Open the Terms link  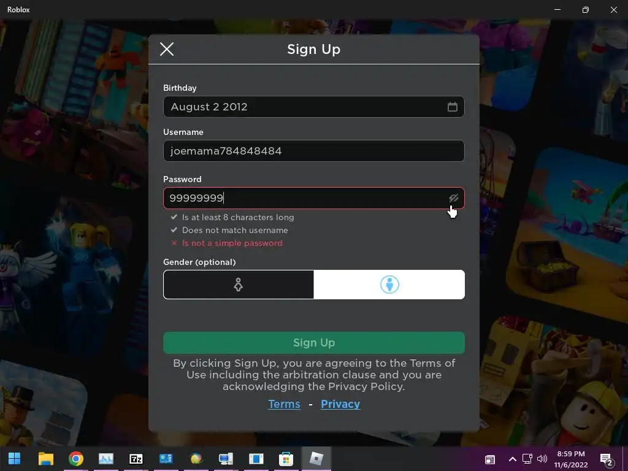tap(284, 404)
